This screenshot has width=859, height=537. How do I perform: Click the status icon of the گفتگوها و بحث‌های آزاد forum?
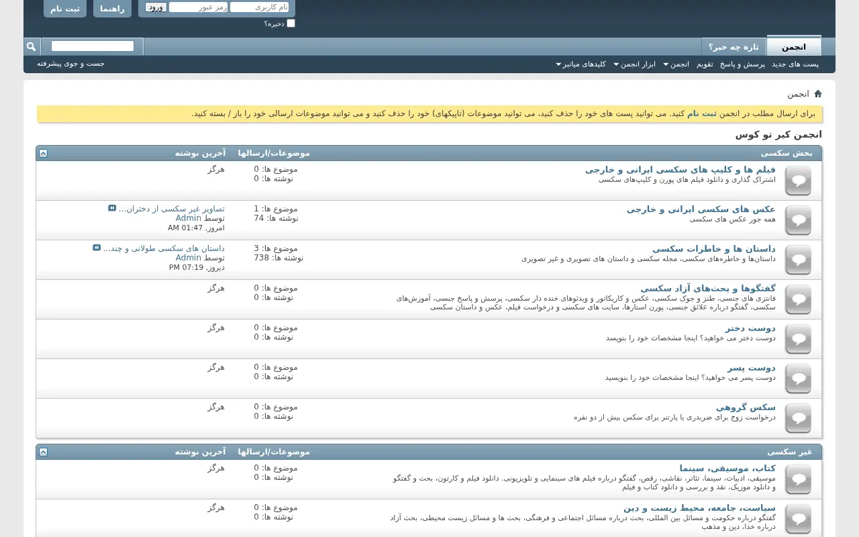(799, 300)
